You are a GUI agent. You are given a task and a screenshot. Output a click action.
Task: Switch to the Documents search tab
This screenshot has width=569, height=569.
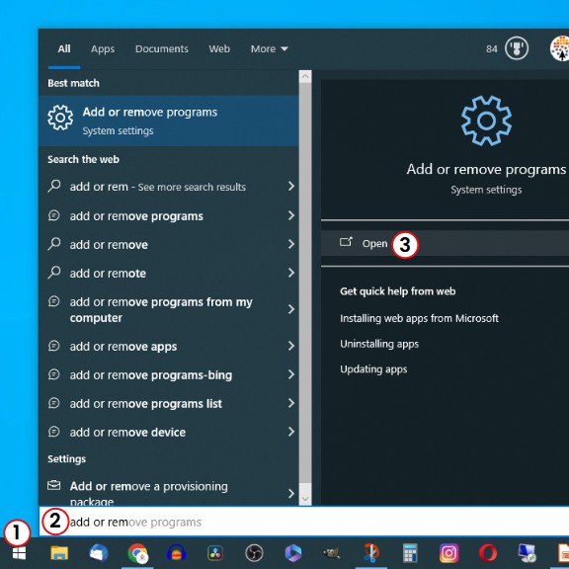tap(162, 48)
